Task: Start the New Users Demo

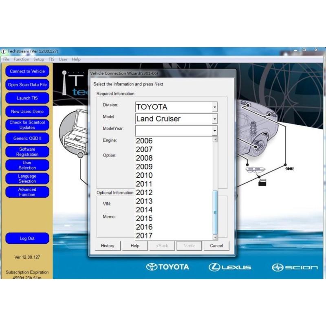Action: [x=27, y=111]
